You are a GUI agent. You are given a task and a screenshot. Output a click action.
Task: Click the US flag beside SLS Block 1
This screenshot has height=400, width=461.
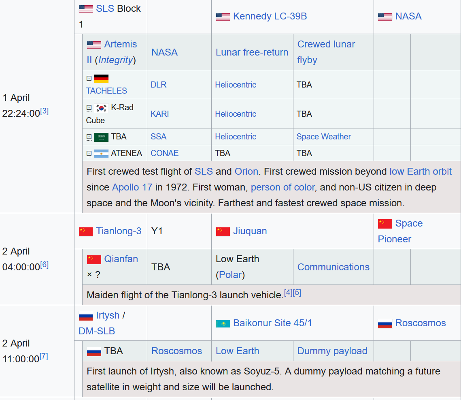[x=86, y=9]
